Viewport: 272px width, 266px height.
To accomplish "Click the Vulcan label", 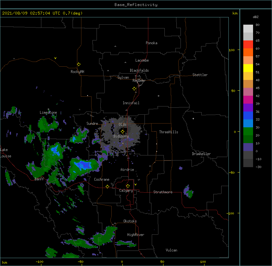I will 171,250.
